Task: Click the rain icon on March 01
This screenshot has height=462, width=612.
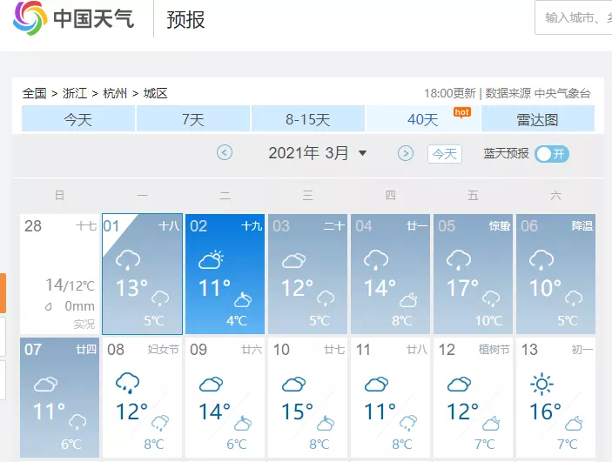Action: coord(129,258)
